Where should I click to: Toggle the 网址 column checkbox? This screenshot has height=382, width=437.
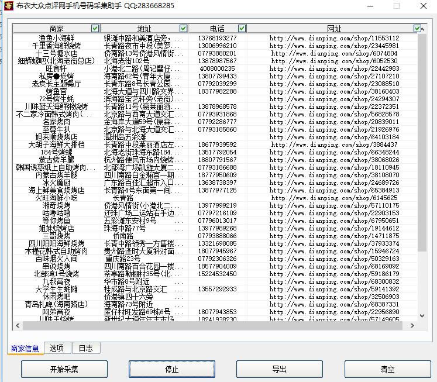click(x=417, y=28)
